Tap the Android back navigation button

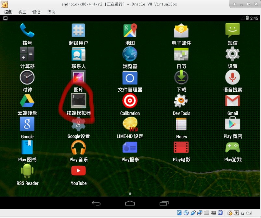(x=96, y=203)
